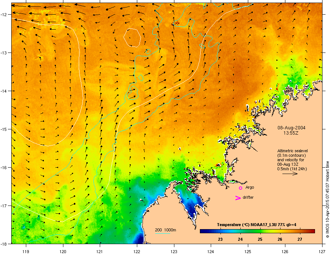The height and width of the screenshot is (255, 330).
Task: Click the 'Argo' legend label
Action: pyautogui.click(x=250, y=187)
